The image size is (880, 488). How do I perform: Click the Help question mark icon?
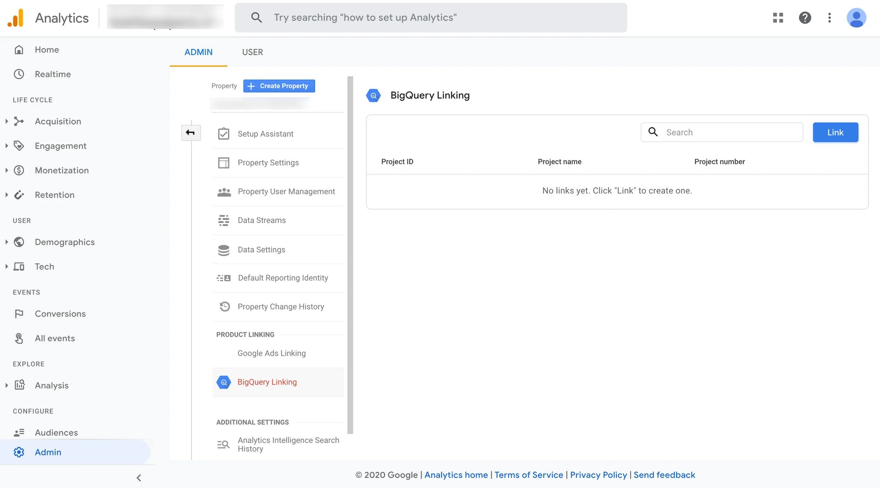(805, 18)
